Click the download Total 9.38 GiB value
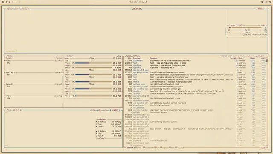Viewport: 273px width, 154px height. (x=117, y=127)
